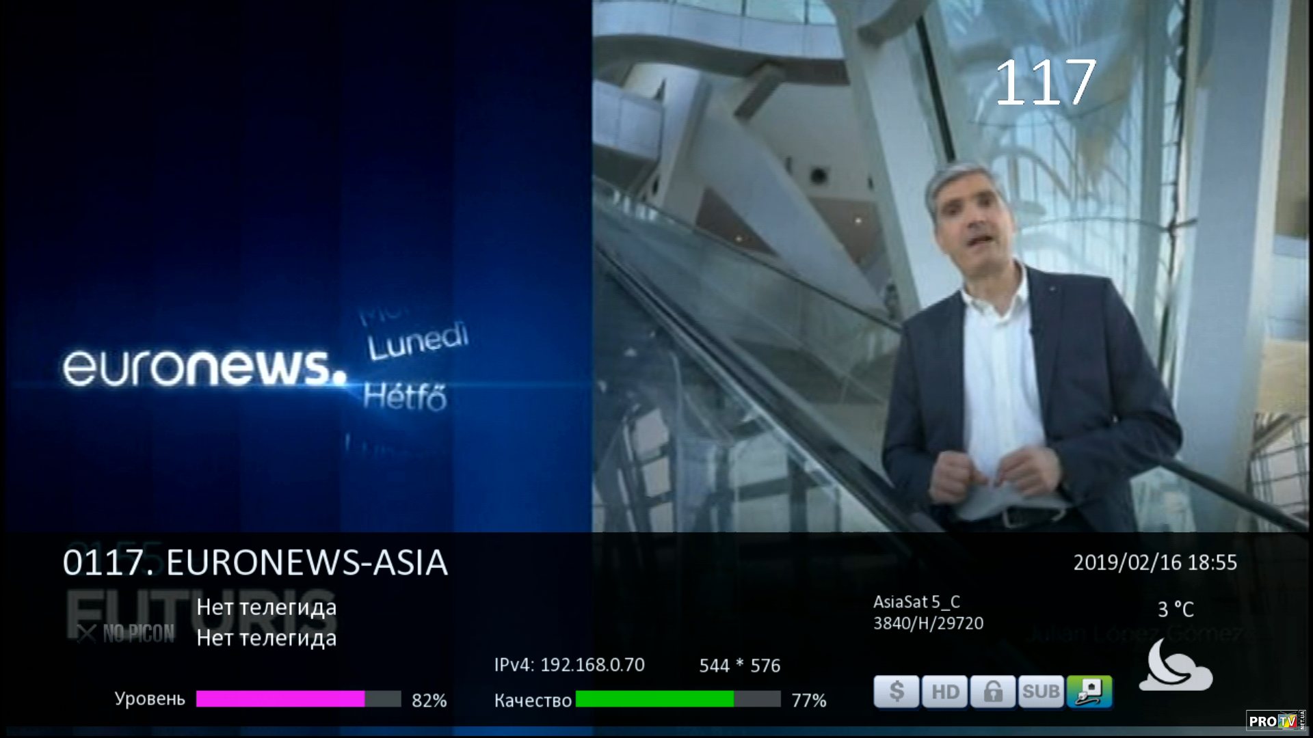Click the IPv4 192.168.0.70 address text
Viewport: 1313px width, 738px height.
coord(569,665)
